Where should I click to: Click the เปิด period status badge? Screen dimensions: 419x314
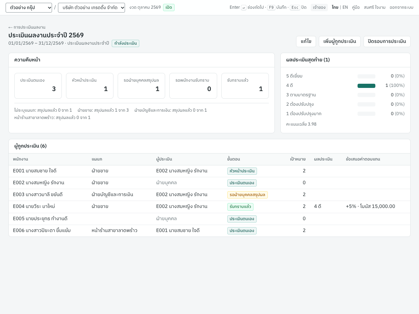[x=169, y=8]
